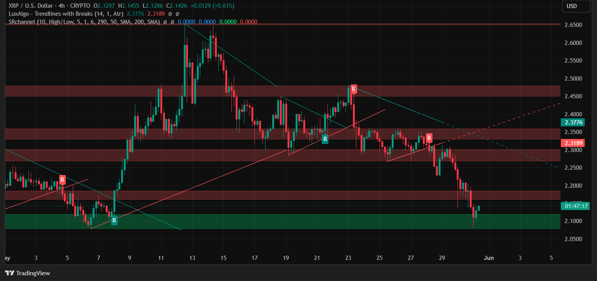Viewport: 597px width, 281px height.
Task: Select the LuxAlgo Trendlines with Breaks indicator legend
Action: [x=66, y=14]
